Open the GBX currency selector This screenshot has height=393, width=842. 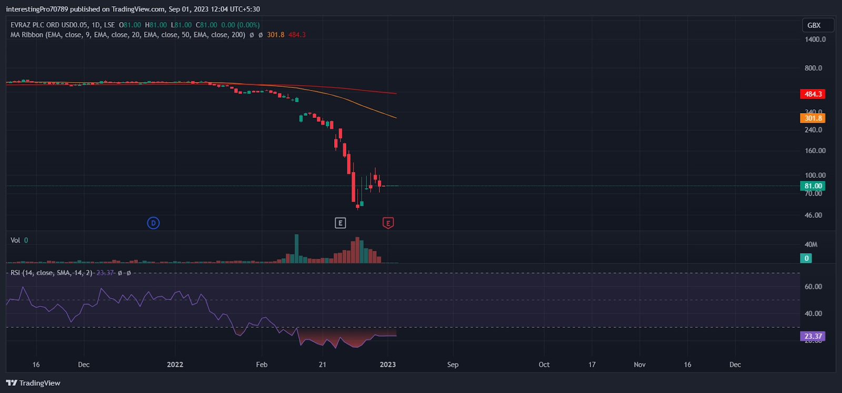[x=818, y=25]
